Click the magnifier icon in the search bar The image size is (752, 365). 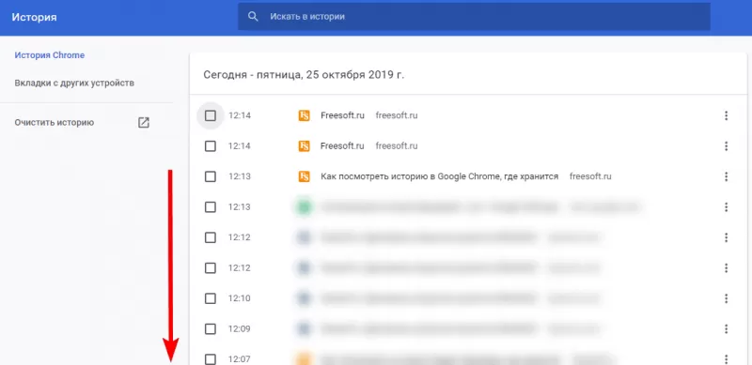253,17
